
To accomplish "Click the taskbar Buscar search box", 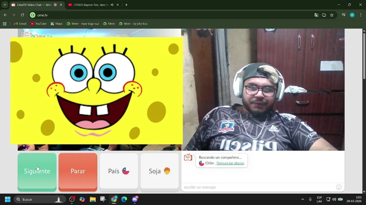I will tap(39, 199).
